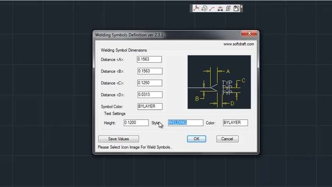Viewport: 332px width, 187px height.
Task: Click the Symbol Color BYLAYER field
Action: (x=150, y=106)
